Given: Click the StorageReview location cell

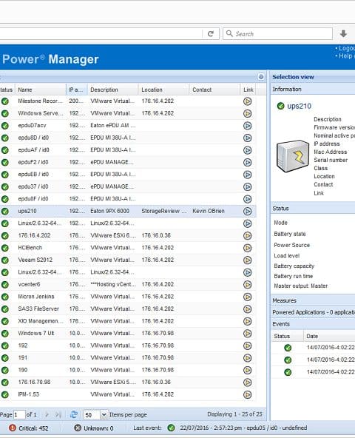Looking at the screenshot, I should [164, 211].
